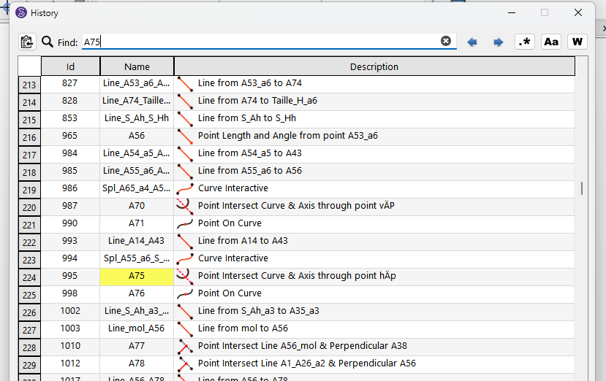This screenshot has height=381, width=606.
Task: Select row header 224
Action: (29, 276)
